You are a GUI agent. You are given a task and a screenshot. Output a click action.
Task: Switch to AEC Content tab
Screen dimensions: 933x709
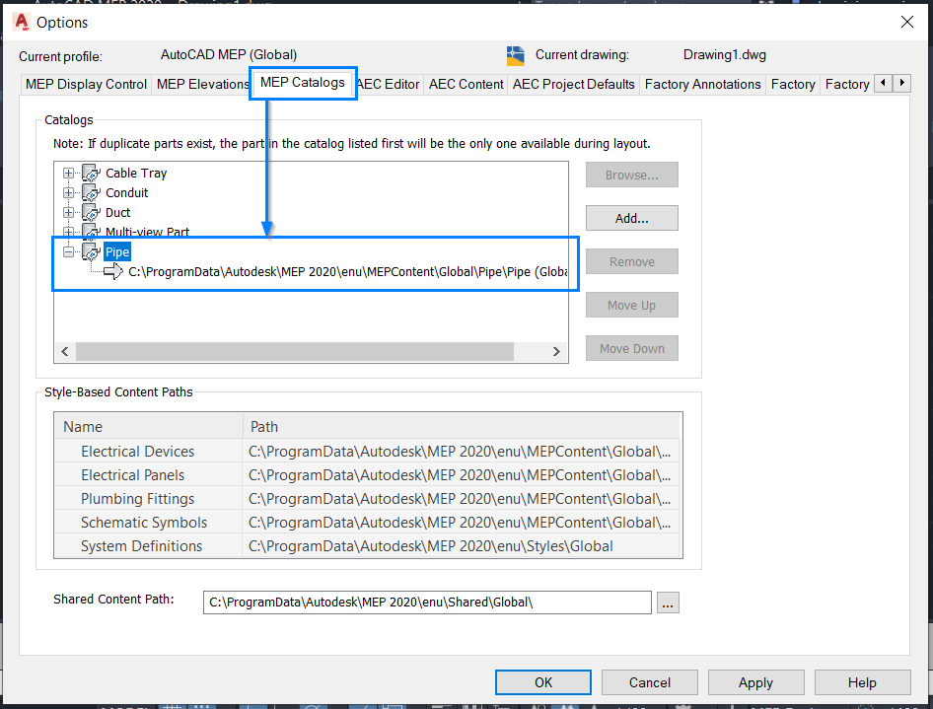point(466,85)
